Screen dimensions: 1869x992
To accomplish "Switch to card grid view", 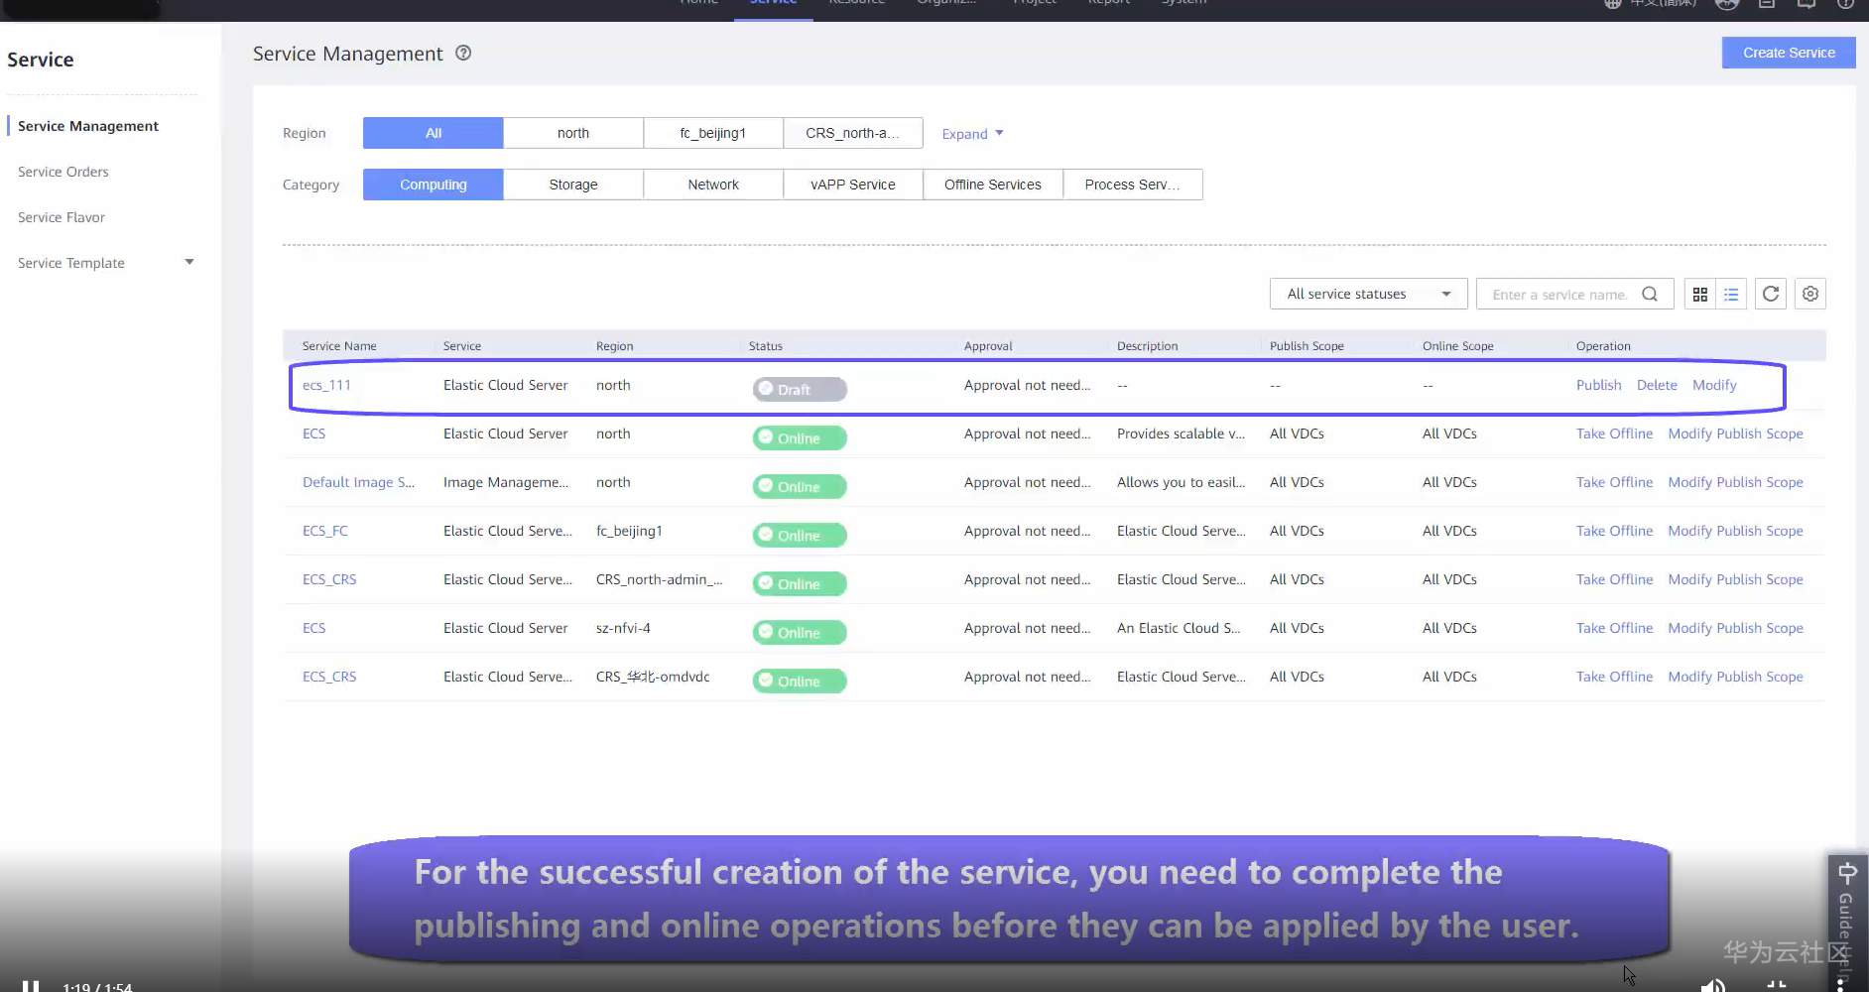I will 1700,294.
